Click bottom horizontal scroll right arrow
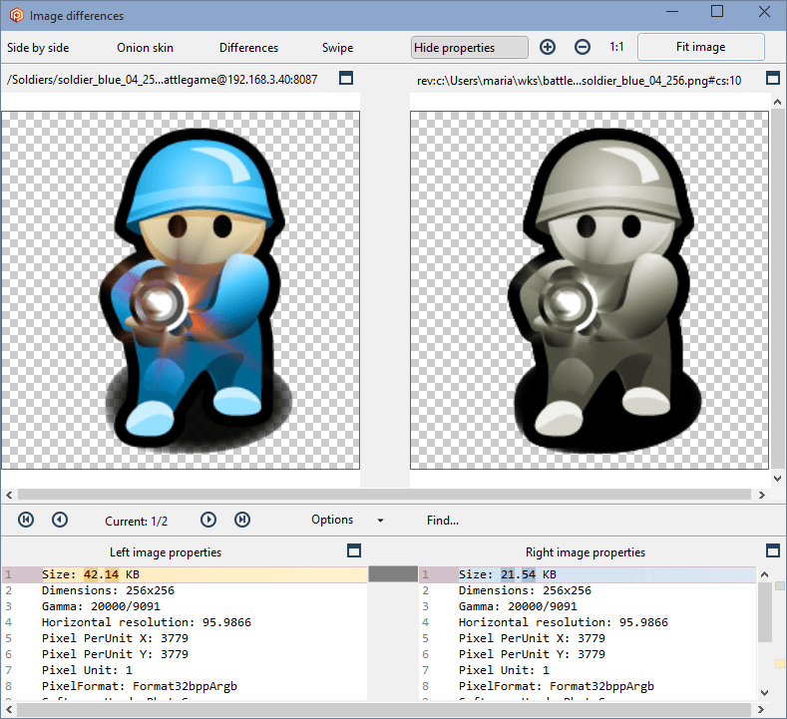The width and height of the screenshot is (787, 719). [x=761, y=709]
